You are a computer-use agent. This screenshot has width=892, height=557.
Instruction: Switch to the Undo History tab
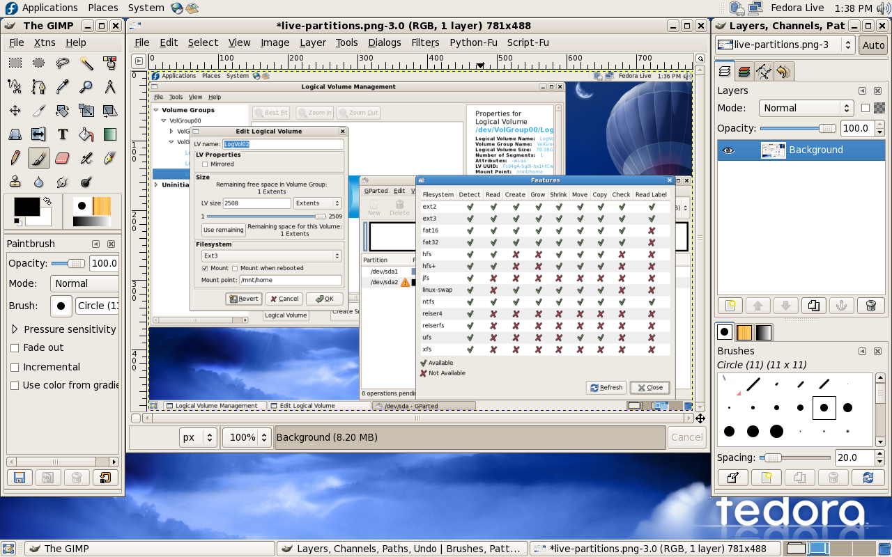(783, 71)
